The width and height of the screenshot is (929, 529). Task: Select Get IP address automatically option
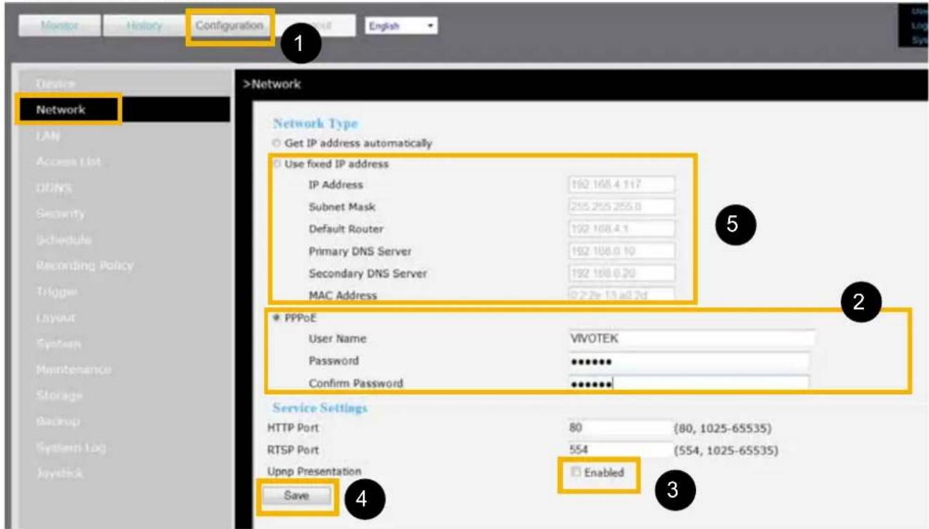(x=278, y=144)
